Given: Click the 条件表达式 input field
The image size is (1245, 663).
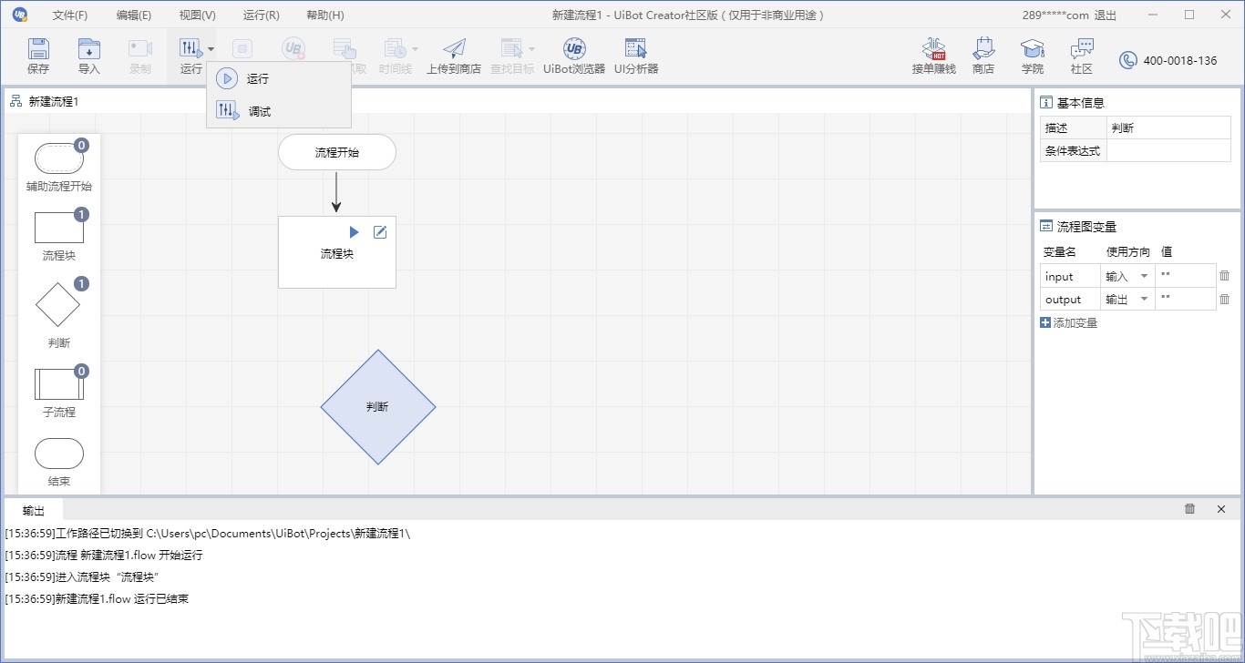Looking at the screenshot, I should (x=1168, y=151).
